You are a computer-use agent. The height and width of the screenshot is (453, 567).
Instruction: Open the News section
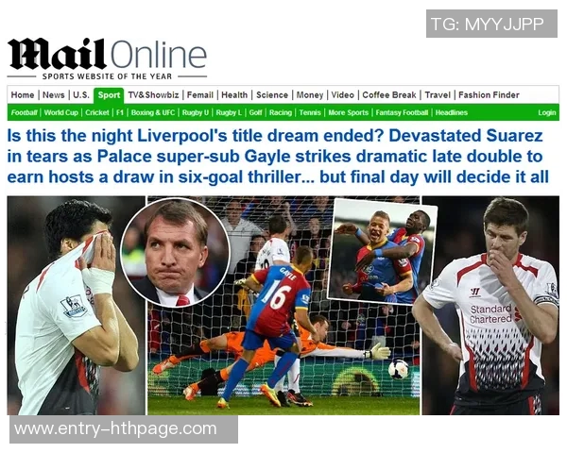[x=54, y=95]
